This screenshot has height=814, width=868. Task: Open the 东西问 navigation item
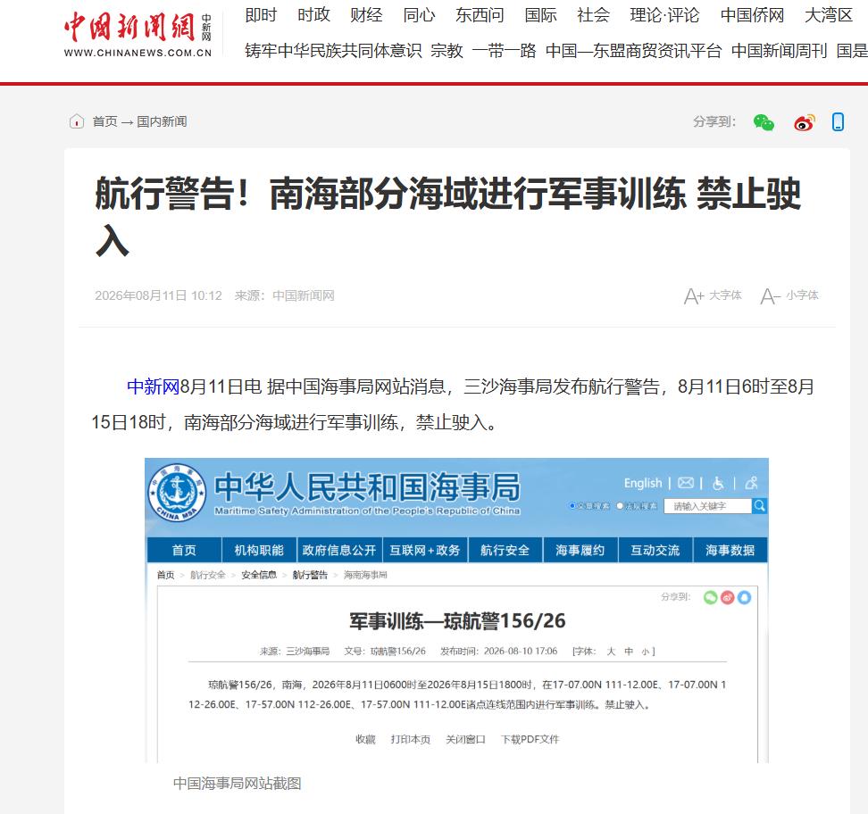[x=480, y=15]
